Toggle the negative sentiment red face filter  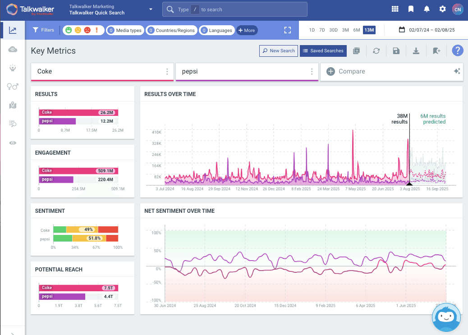(87, 30)
